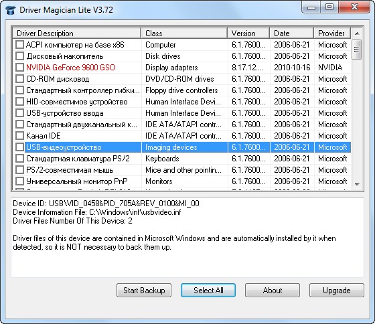Click the Driver Magician hat icon in title bar
The height and width of the screenshot is (324, 375).
click(11, 10)
